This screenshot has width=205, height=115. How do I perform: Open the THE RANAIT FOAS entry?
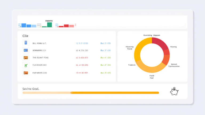(x=41, y=58)
